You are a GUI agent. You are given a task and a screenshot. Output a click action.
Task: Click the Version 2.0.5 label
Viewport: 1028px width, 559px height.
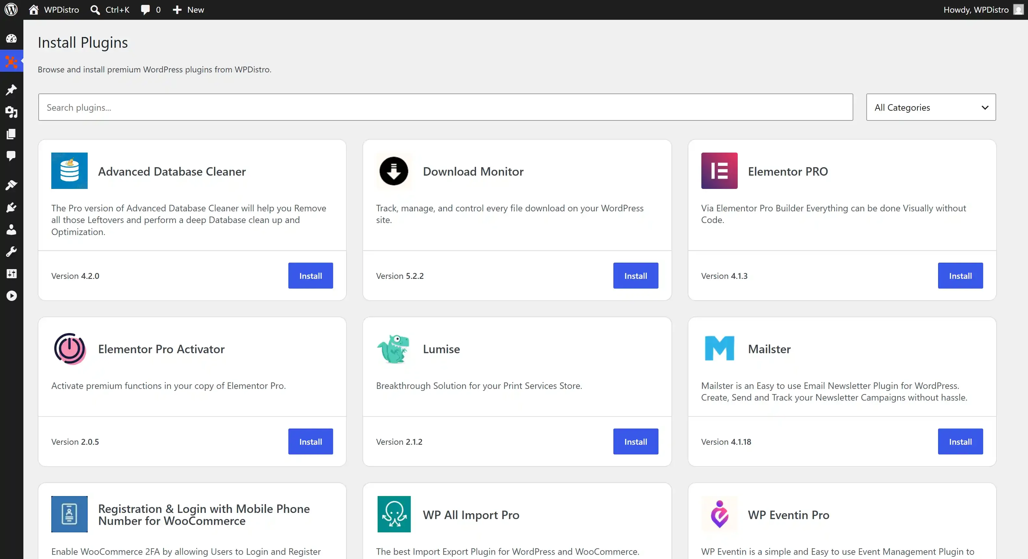tap(75, 442)
